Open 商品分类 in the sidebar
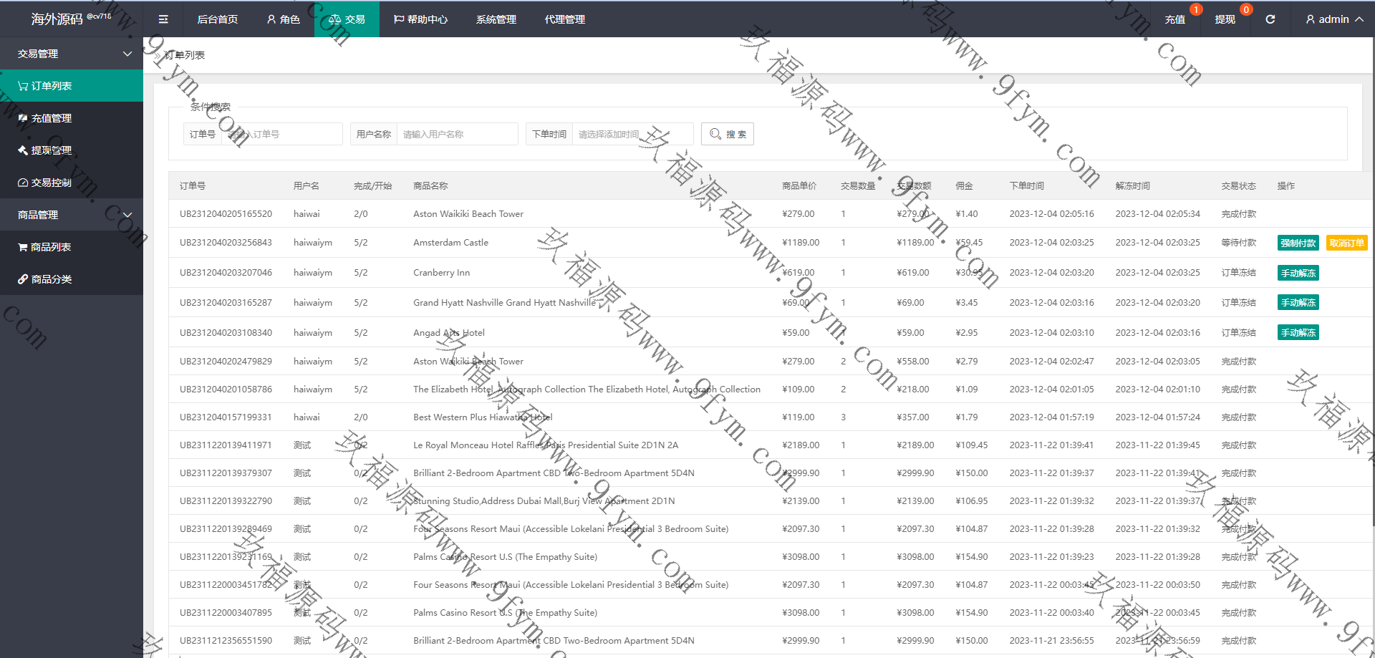This screenshot has height=658, width=1375. coord(52,279)
